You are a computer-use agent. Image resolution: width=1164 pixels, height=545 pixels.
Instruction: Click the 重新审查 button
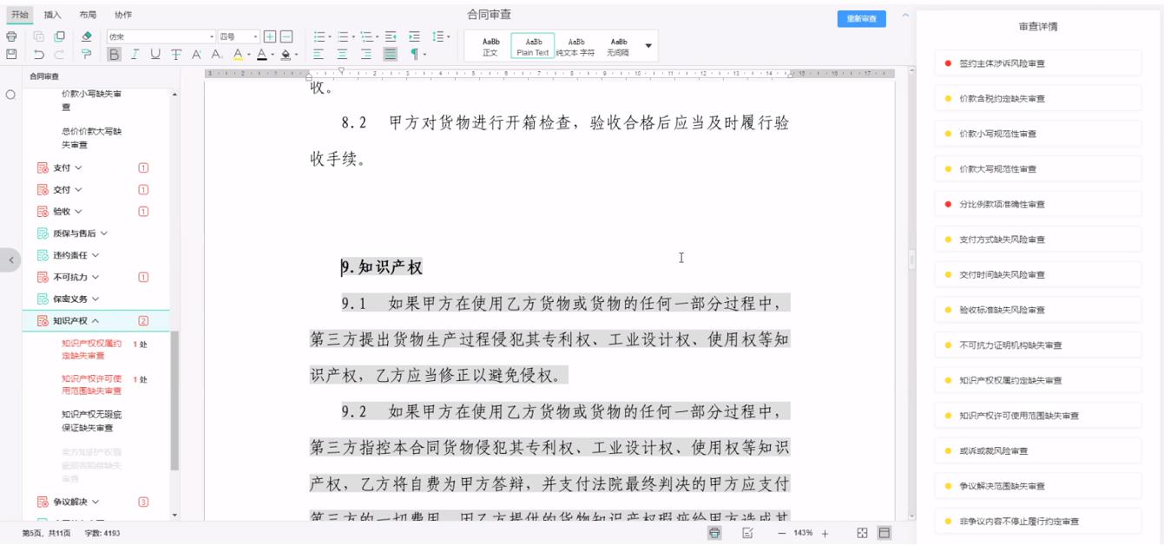[x=861, y=19]
